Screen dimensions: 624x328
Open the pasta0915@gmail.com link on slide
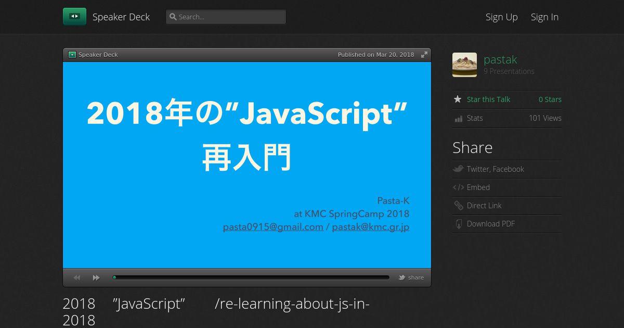[273, 227]
